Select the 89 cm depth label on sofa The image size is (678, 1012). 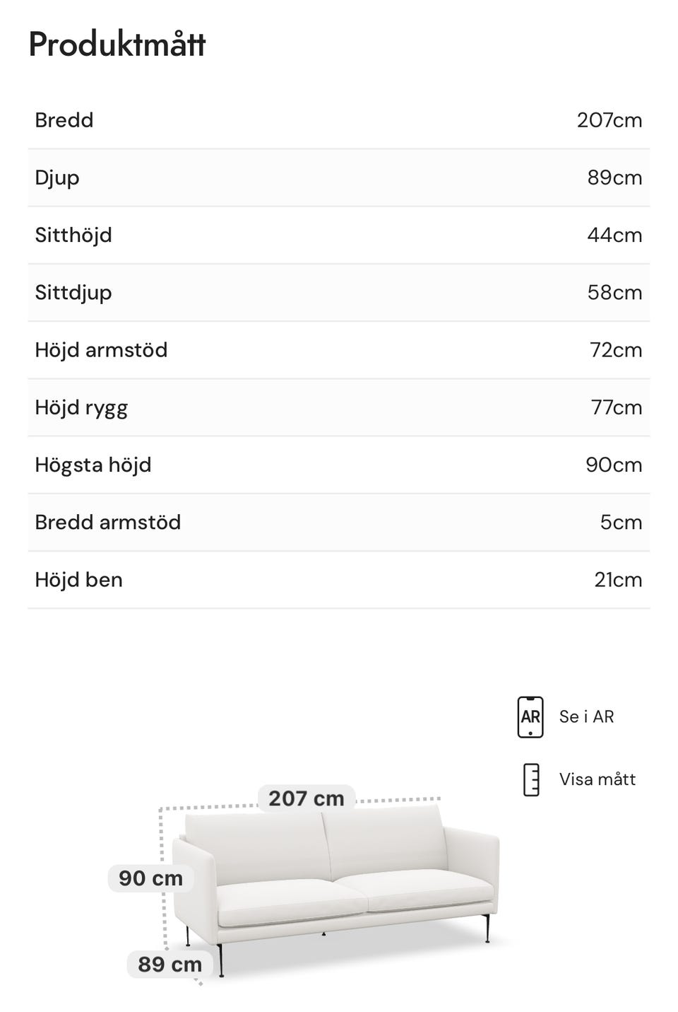coord(169,964)
